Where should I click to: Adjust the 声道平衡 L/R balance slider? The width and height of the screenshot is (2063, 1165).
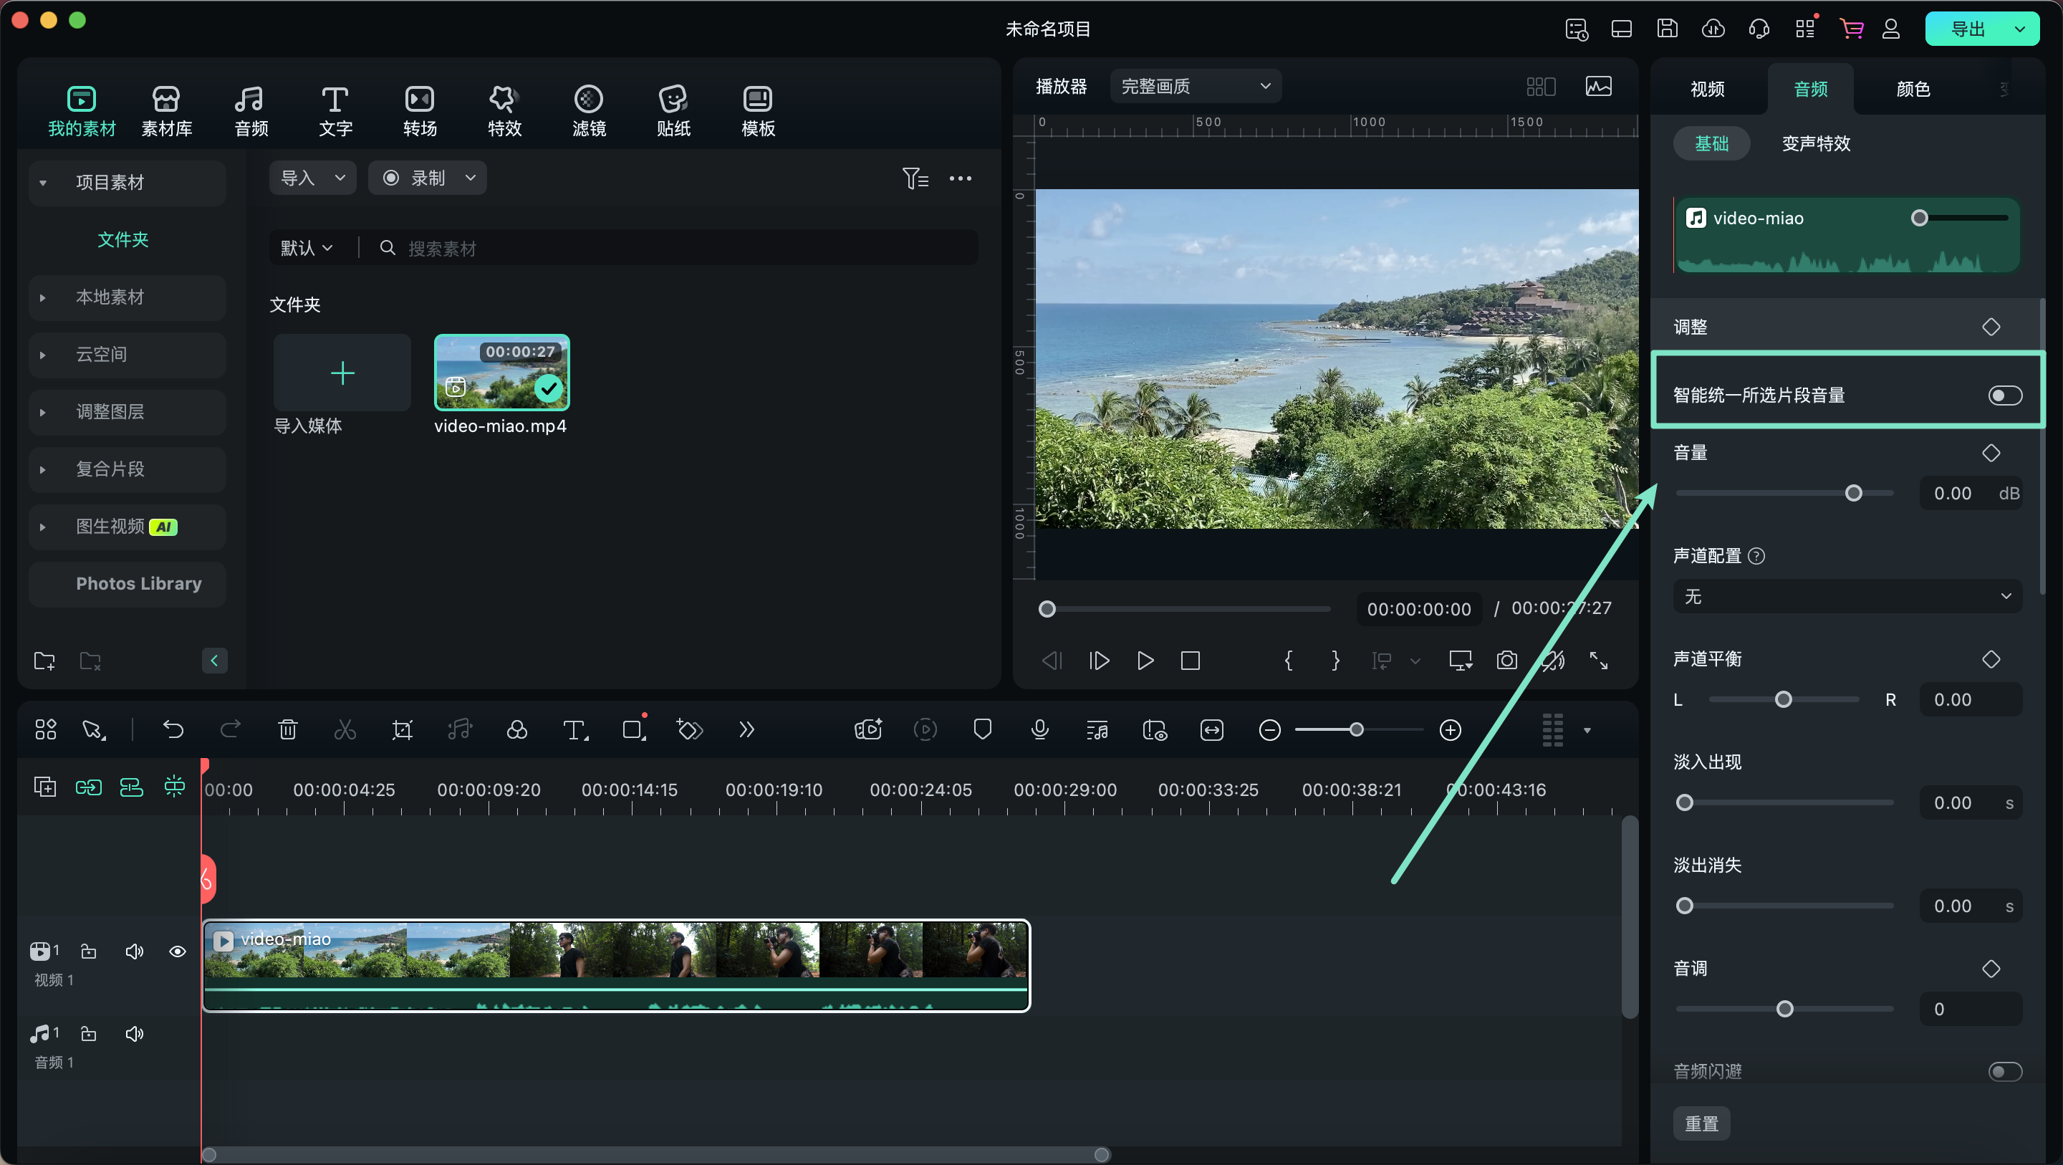[1783, 699]
